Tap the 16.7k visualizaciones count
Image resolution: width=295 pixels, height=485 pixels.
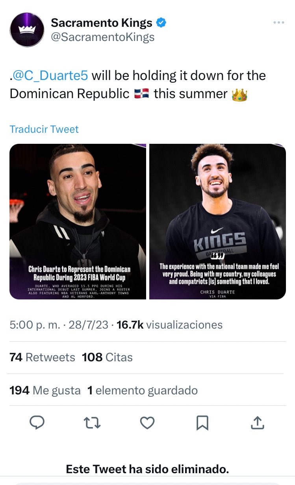170,325
